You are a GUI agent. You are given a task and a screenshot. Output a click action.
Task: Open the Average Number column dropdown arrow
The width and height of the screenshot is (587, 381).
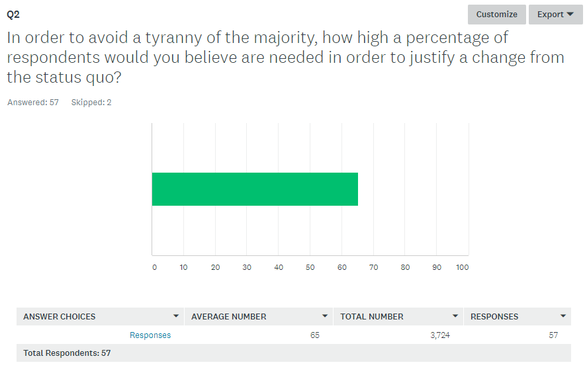324,316
